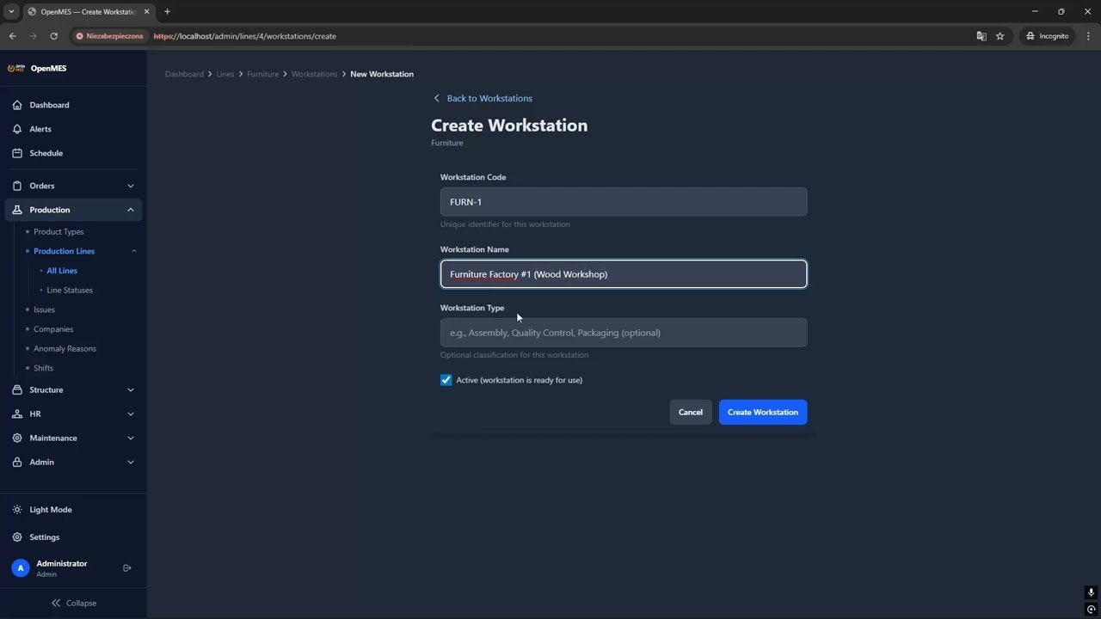Click Lines breadcrumb link
Viewport: 1101px width, 619px height.
coord(225,74)
